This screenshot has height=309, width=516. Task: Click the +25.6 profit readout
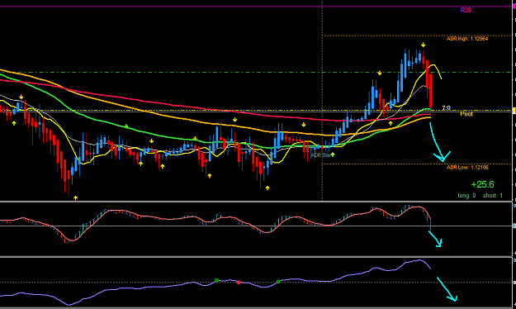[482, 184]
